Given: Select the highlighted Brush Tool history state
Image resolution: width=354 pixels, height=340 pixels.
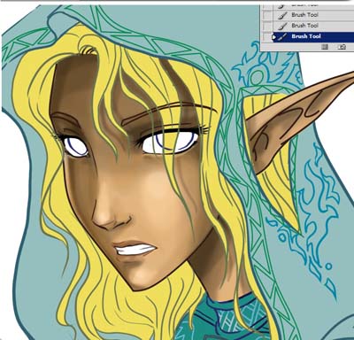Looking at the screenshot, I should point(313,36).
